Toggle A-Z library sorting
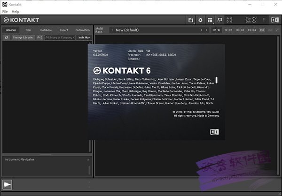This screenshot has width=282, height=196. click(x=40, y=38)
